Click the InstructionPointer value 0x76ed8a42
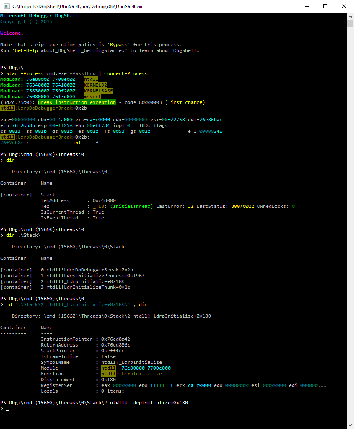 tap(115, 339)
